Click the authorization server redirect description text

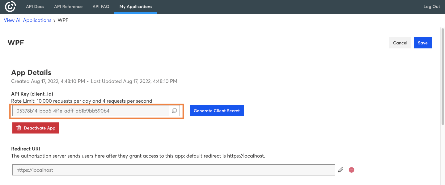click(138, 156)
